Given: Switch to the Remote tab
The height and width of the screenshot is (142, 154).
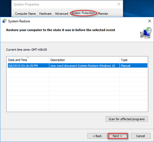Looking at the screenshot, I should 103,14.
